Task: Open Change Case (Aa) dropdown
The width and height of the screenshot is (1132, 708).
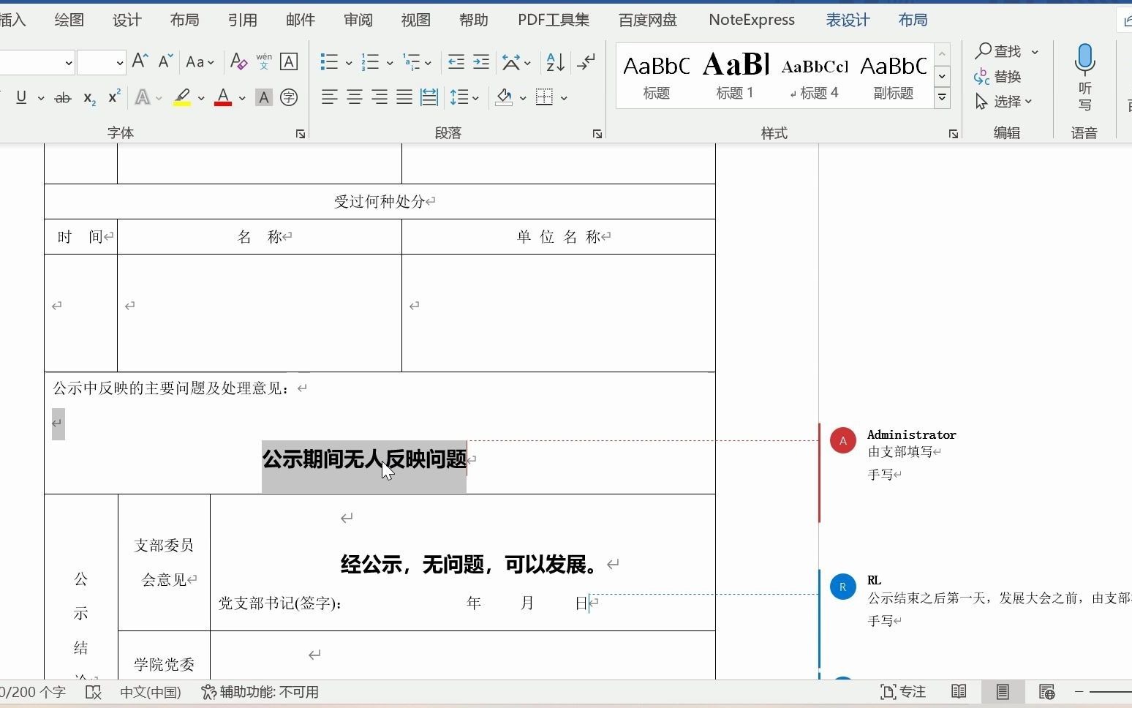Action: [200, 62]
